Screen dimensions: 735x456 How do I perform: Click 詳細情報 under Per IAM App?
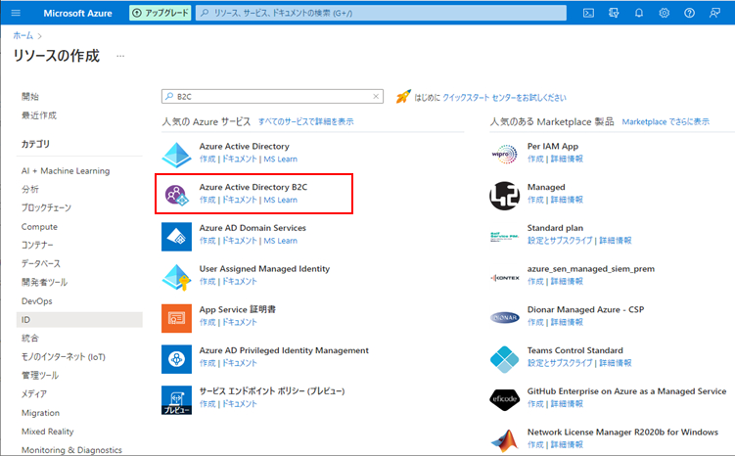click(567, 159)
